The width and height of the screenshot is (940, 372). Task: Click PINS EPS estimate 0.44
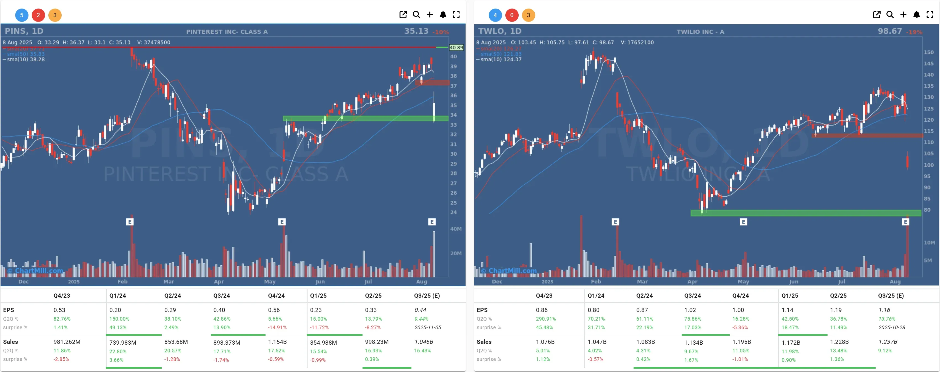[420, 310]
